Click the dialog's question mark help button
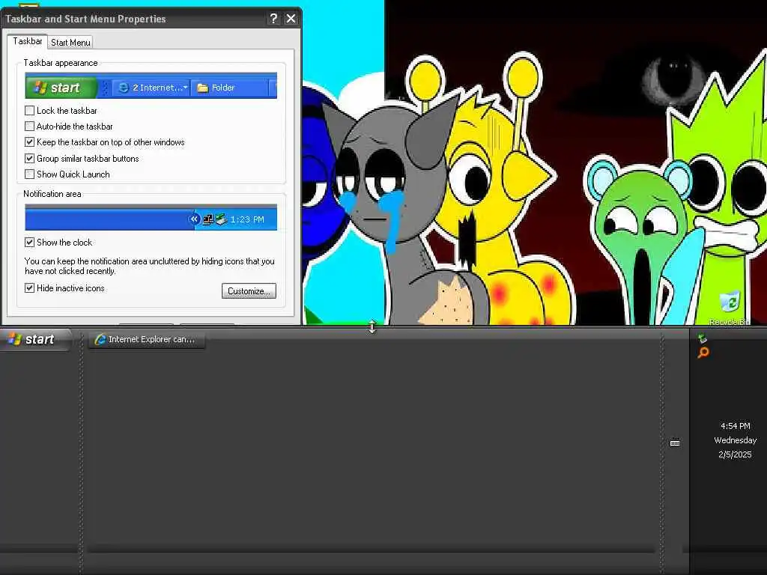 tap(273, 19)
